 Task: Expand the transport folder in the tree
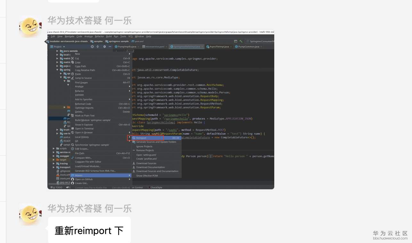[x=54, y=167]
